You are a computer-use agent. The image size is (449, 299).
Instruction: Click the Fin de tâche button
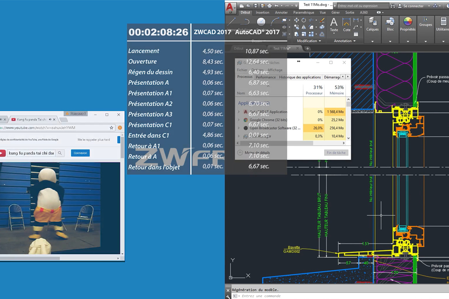coord(336,153)
